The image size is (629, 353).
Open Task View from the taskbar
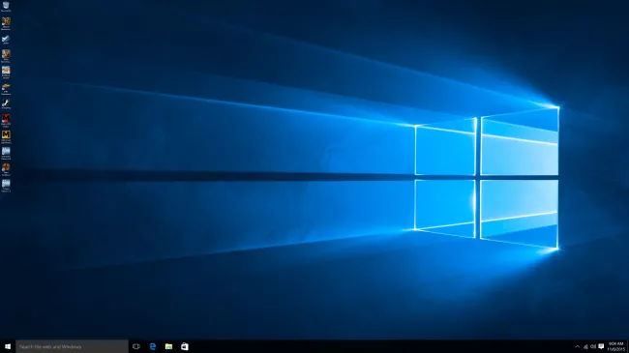click(x=136, y=346)
